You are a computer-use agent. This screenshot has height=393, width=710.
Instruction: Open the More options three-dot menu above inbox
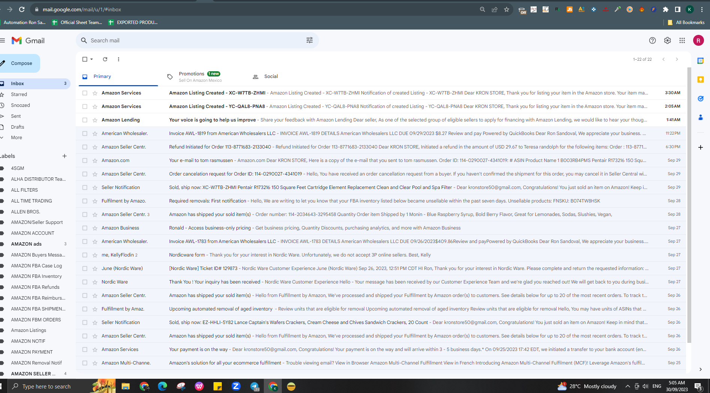point(119,59)
